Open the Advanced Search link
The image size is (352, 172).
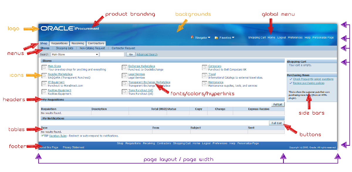(x=147, y=54)
